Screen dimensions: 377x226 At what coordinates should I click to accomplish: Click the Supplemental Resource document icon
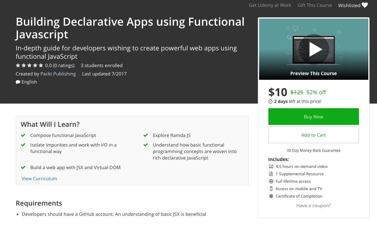(x=271, y=174)
